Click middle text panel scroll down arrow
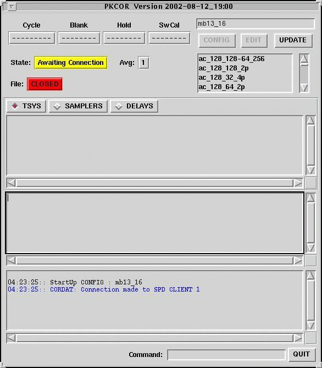 coord(311,248)
